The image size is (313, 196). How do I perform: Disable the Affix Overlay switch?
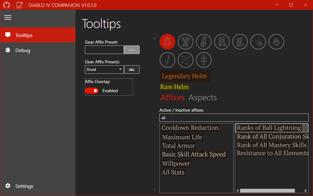tap(92, 91)
